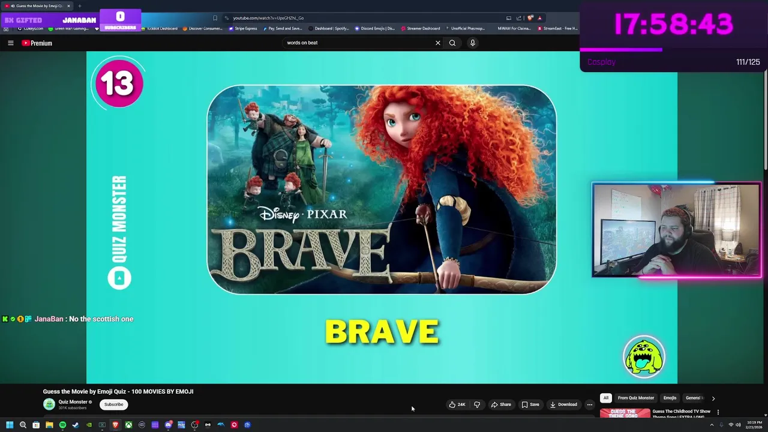Select the 'General' filter chip
The width and height of the screenshot is (768, 432).
[694, 398]
